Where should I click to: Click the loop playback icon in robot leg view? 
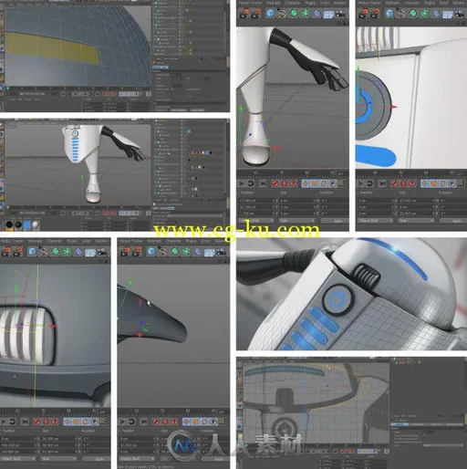(x=251, y=183)
